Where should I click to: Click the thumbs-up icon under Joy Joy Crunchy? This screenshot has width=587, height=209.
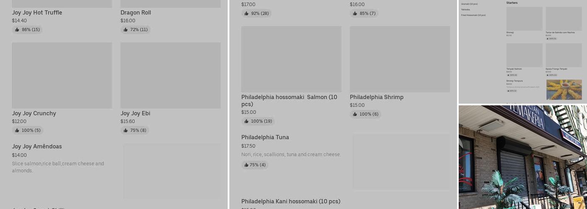pos(17,130)
